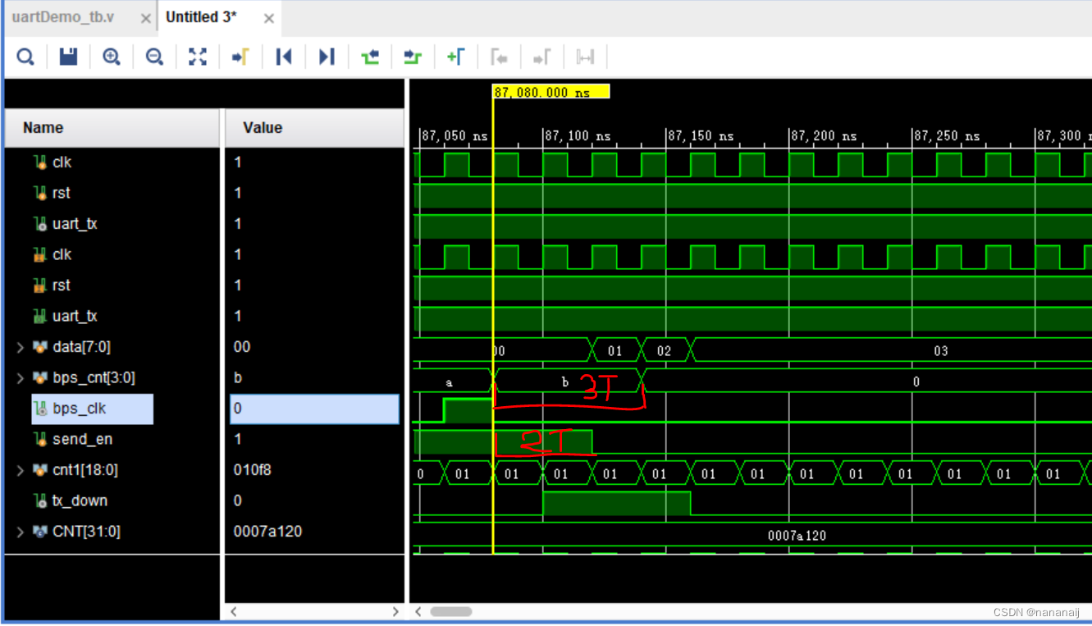The height and width of the screenshot is (626, 1092).
Task: Click the Search magnifier icon in the toolbar
Action: [25, 57]
